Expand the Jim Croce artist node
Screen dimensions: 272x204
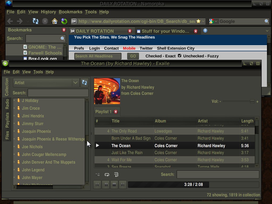[14, 108]
